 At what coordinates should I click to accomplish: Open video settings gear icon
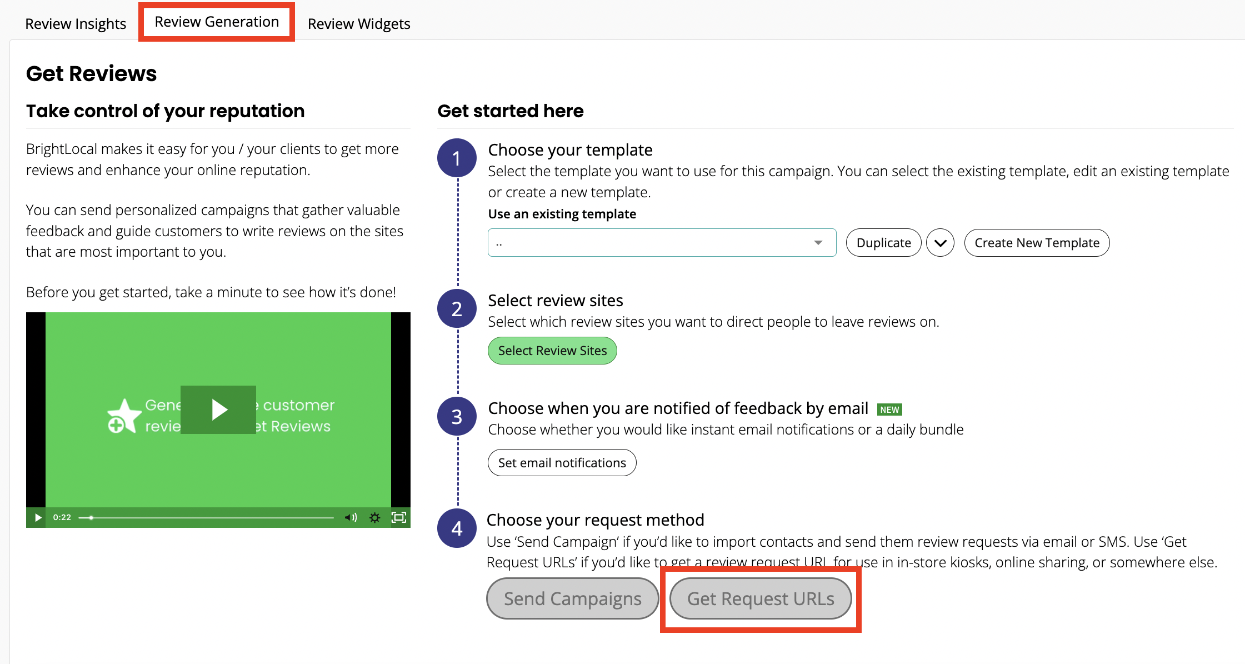(x=375, y=517)
